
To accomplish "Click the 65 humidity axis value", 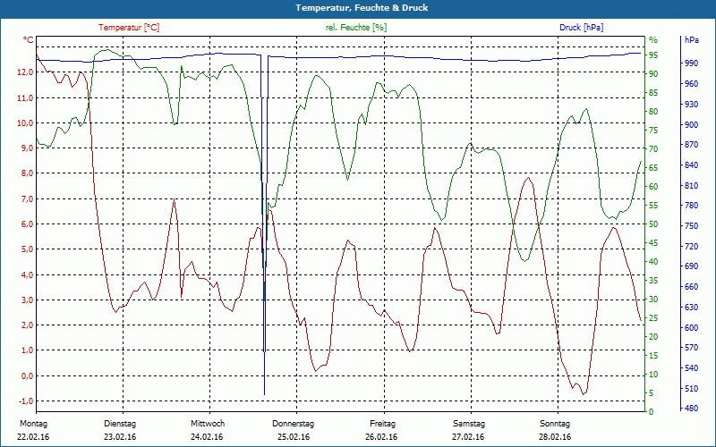I will click(x=653, y=167).
